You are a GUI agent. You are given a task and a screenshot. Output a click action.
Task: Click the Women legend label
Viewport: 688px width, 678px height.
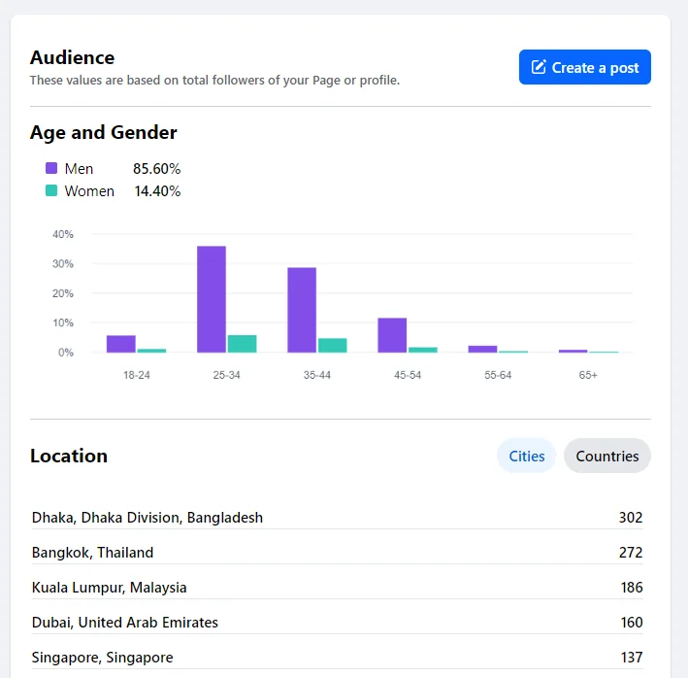coord(89,191)
